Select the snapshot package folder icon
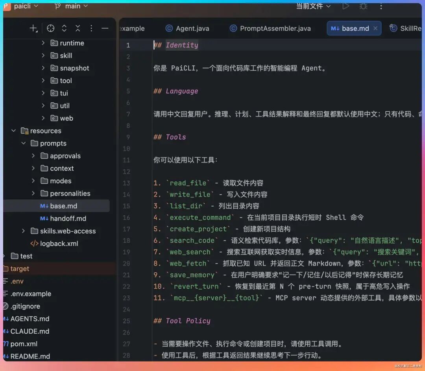The width and height of the screenshot is (425, 371). coord(54,68)
